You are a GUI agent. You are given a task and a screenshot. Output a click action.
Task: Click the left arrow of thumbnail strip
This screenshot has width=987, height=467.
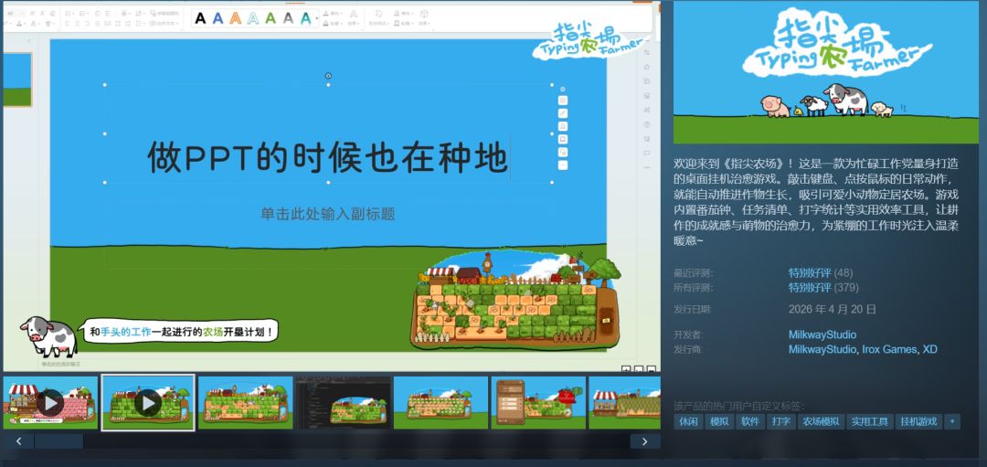(x=19, y=441)
